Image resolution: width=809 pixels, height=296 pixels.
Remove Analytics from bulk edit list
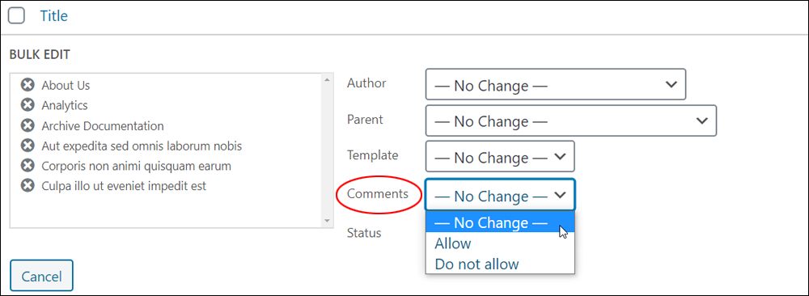[28, 104]
